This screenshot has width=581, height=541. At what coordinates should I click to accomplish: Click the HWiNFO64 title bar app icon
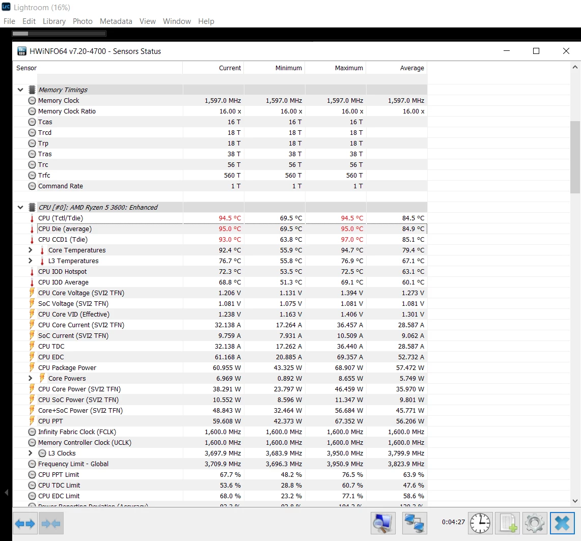coord(22,51)
